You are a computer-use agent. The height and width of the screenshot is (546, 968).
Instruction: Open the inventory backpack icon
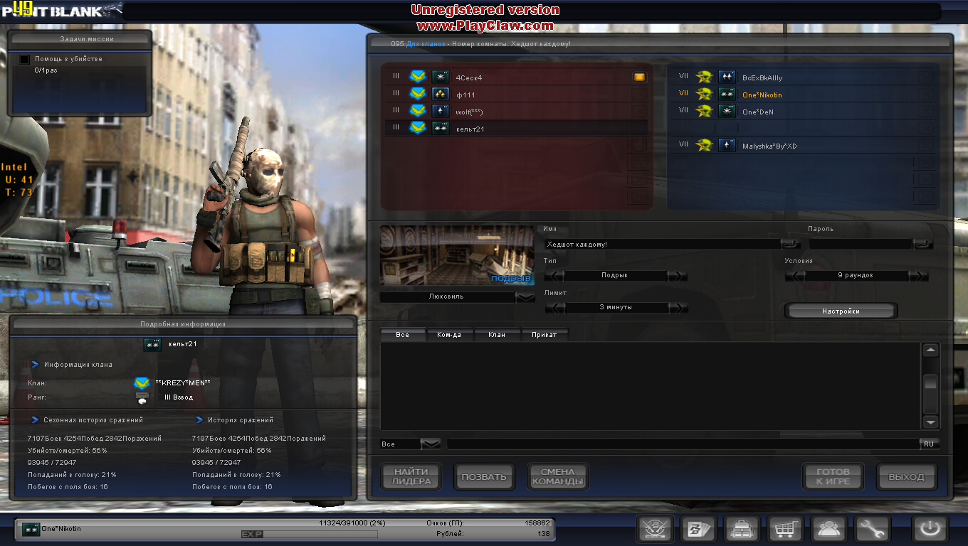[x=741, y=530]
